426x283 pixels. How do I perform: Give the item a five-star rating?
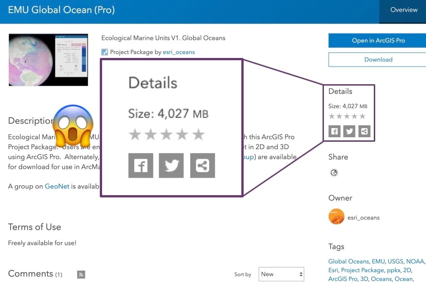click(362, 116)
